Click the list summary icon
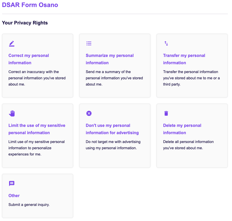This screenshot has width=232, height=221. tap(89, 43)
